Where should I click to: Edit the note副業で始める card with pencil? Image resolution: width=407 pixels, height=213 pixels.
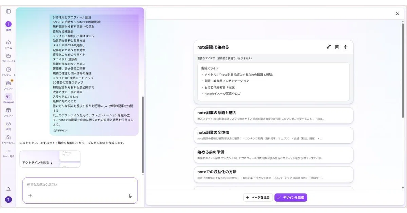[x=328, y=47]
